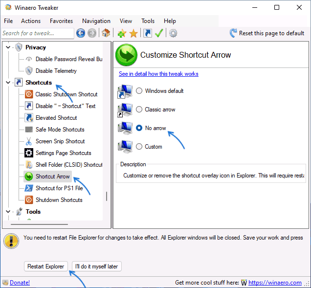311x288 pixels.
Task: Open the Favorites menu
Action: pos(61,21)
